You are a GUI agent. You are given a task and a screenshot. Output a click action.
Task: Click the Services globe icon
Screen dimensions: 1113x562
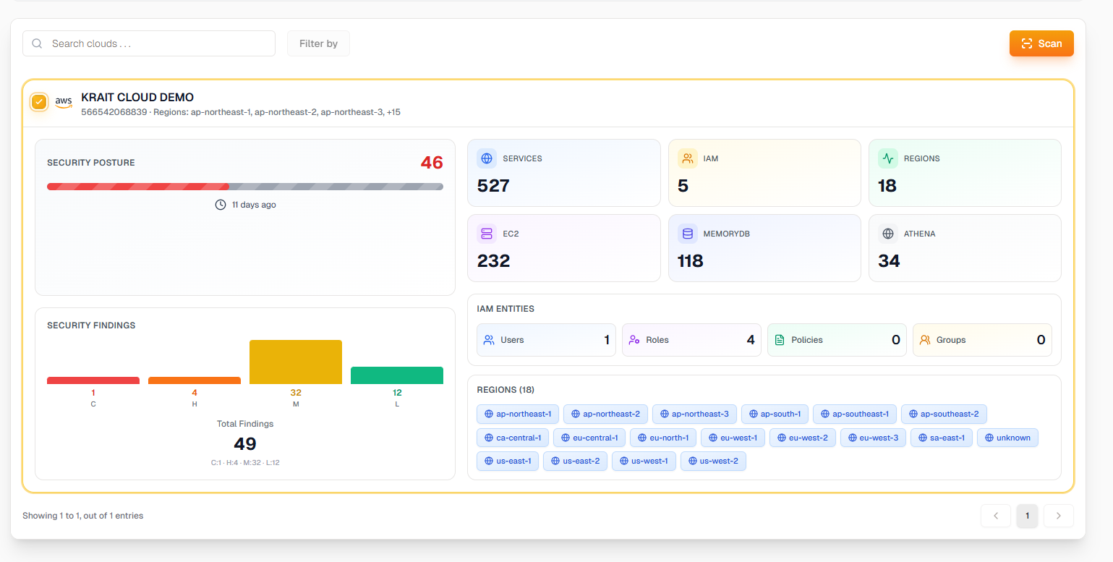[487, 158]
